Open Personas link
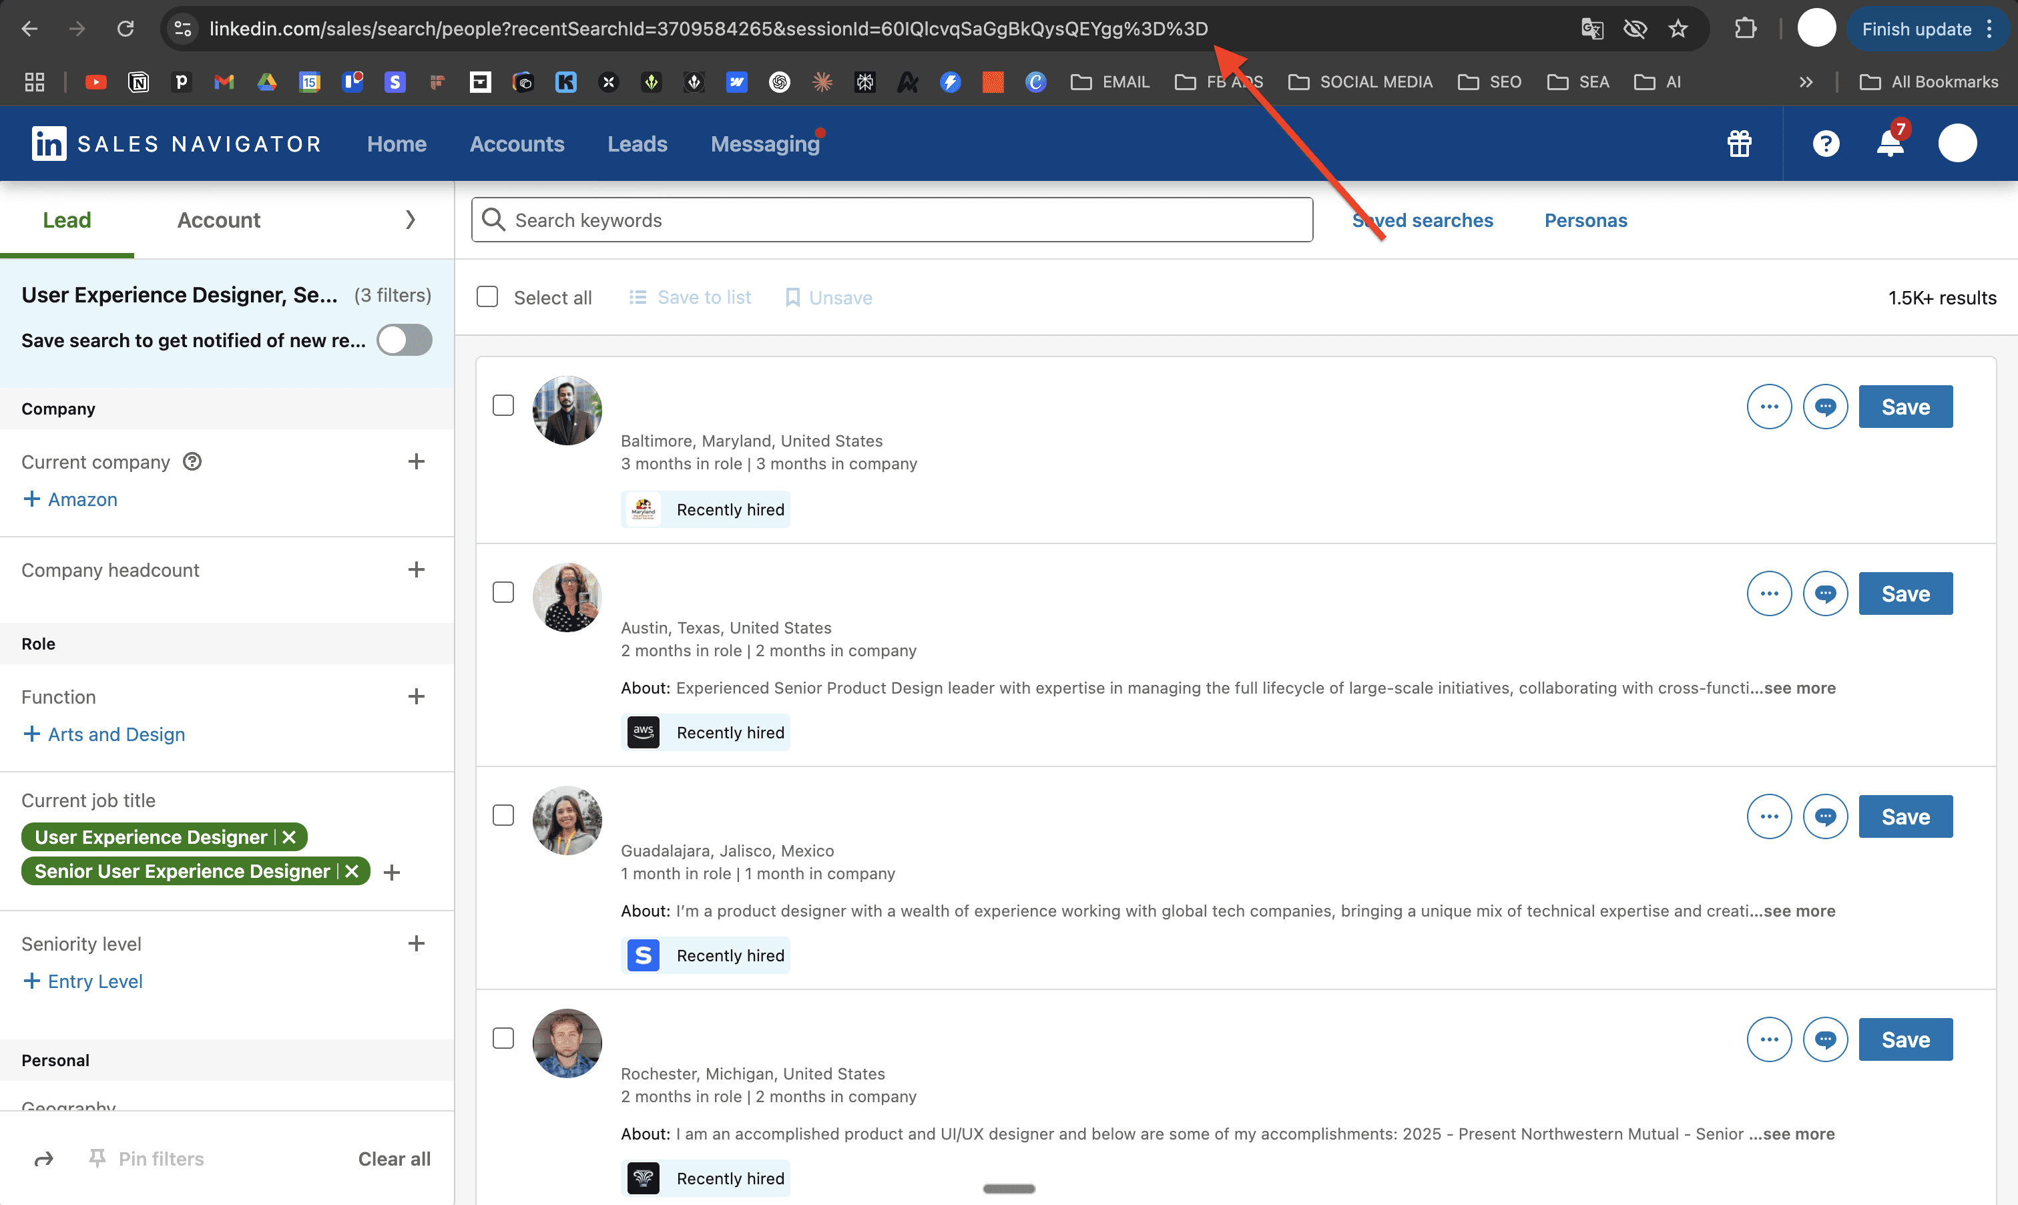Screen dimensions: 2018x1205 pos(1585,220)
